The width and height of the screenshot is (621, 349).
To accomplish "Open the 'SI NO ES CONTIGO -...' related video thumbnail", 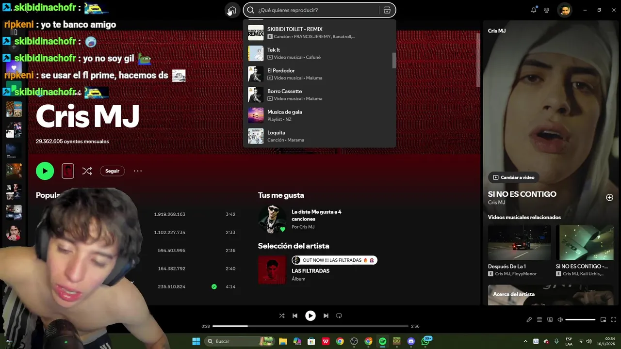I will (x=586, y=243).
